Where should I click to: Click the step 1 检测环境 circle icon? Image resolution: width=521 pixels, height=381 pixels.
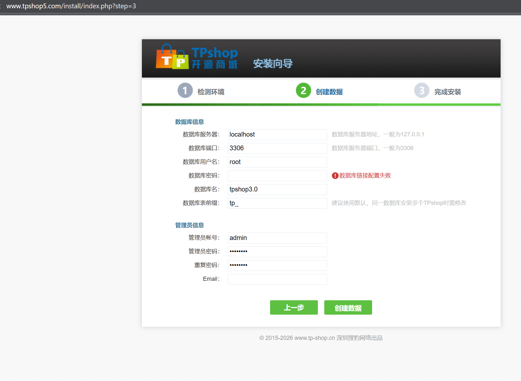coord(185,90)
